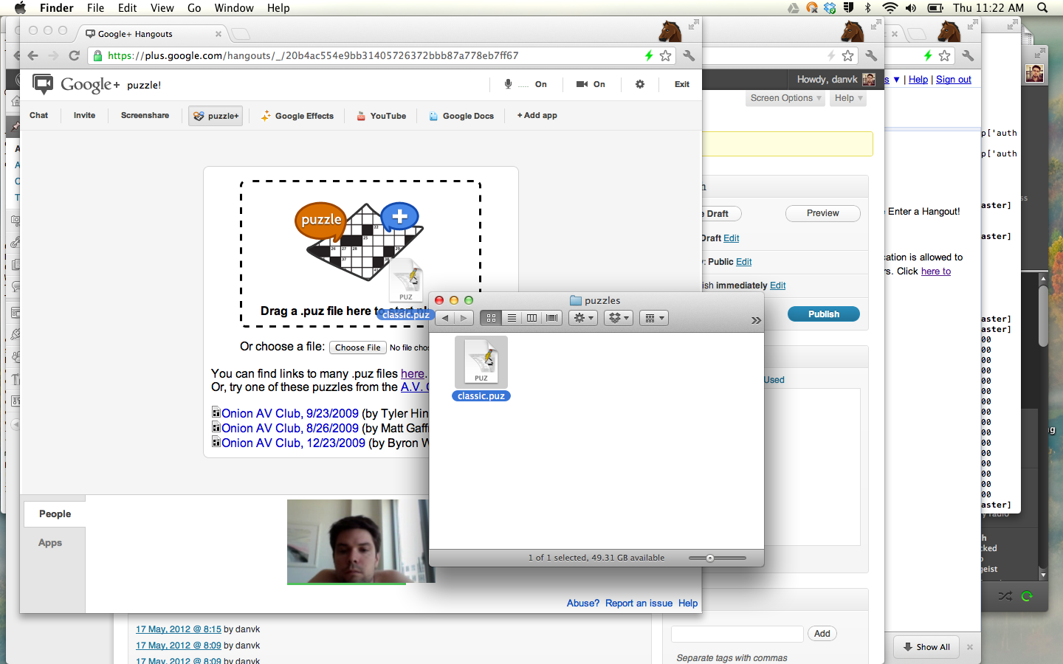Click the Abuse? link

583,603
